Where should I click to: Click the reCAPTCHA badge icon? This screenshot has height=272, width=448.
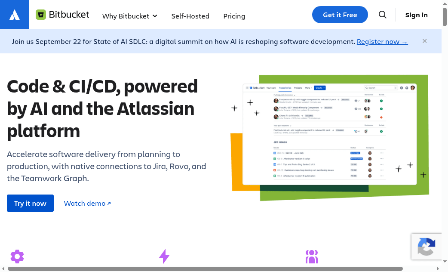click(426, 247)
